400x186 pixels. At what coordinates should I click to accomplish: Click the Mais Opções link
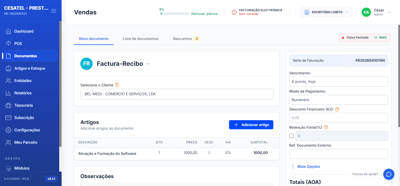click(x=309, y=167)
